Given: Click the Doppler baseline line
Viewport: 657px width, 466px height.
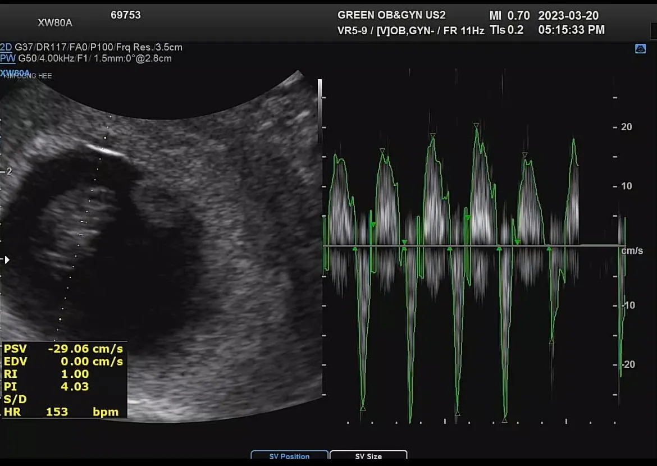Looking at the screenshot, I should (473, 245).
